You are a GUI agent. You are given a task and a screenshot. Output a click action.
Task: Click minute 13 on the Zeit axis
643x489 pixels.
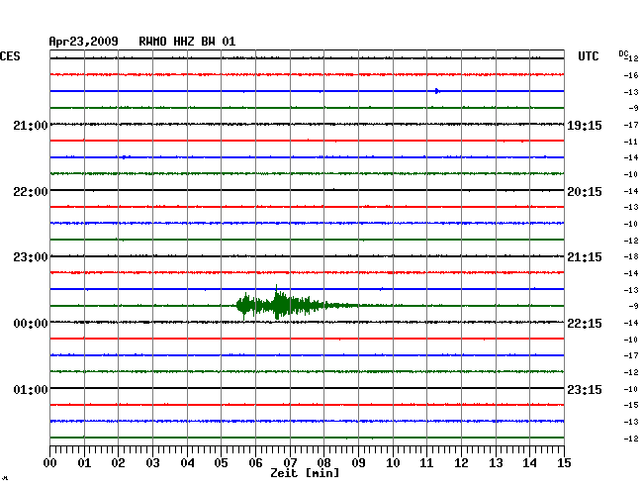click(x=496, y=462)
